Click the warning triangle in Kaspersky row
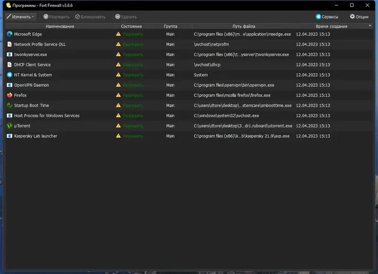This screenshot has height=274, width=378. click(118, 136)
